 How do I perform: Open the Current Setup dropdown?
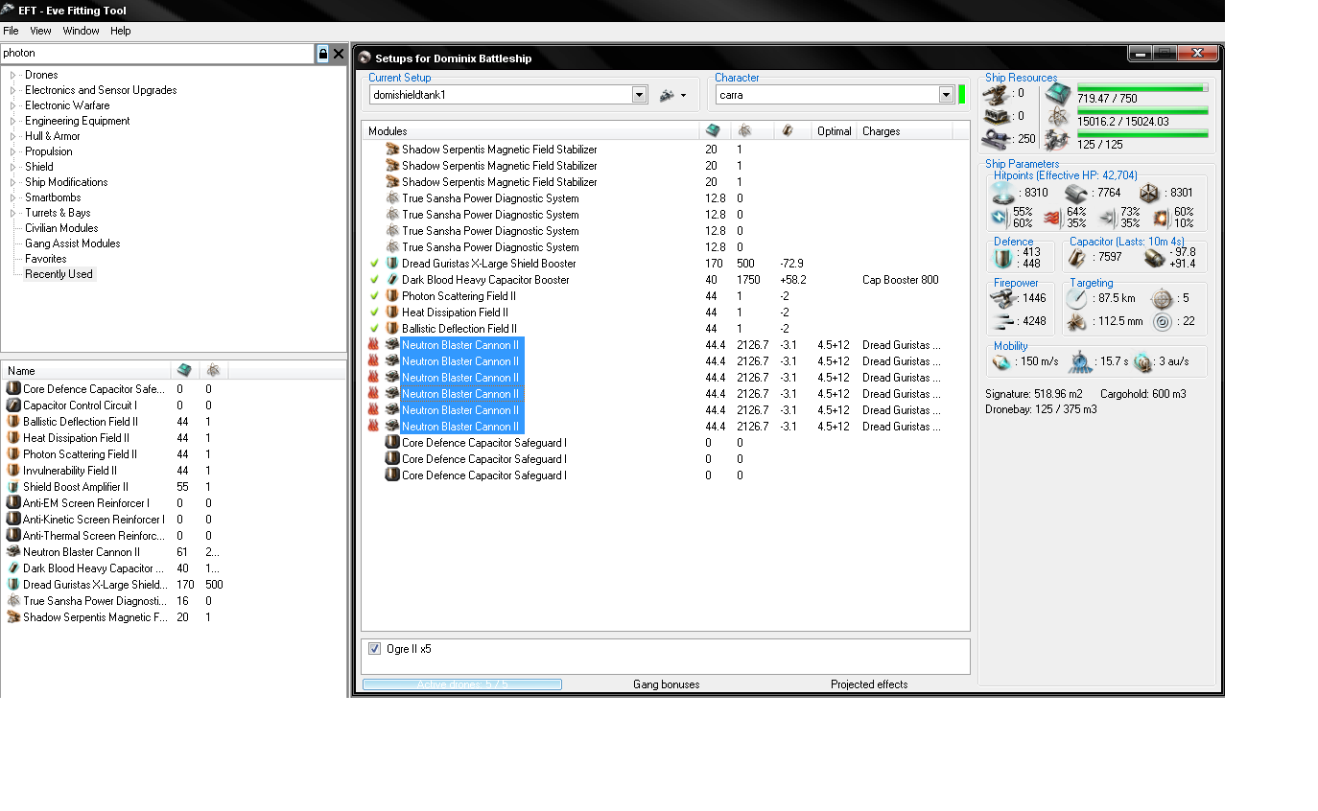click(640, 95)
